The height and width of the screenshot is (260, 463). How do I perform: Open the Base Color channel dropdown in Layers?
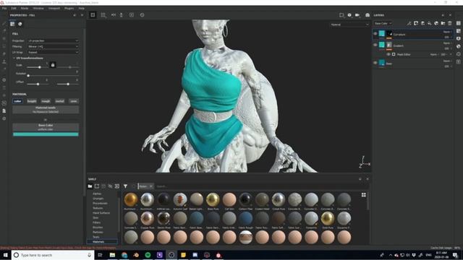coord(383,23)
